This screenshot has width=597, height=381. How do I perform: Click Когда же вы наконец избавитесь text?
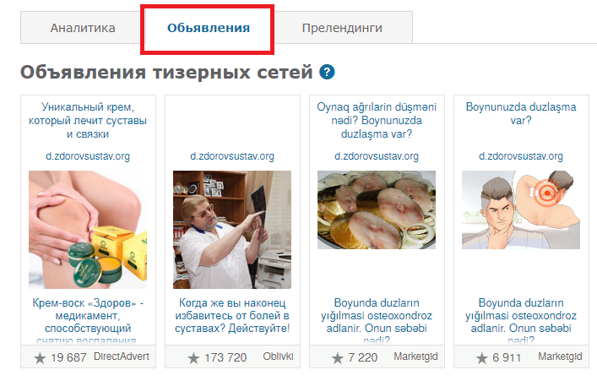tap(232, 315)
